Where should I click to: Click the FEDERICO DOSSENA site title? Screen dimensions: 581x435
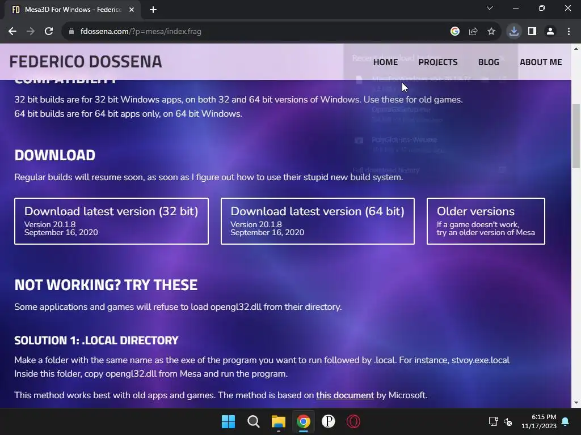86,62
